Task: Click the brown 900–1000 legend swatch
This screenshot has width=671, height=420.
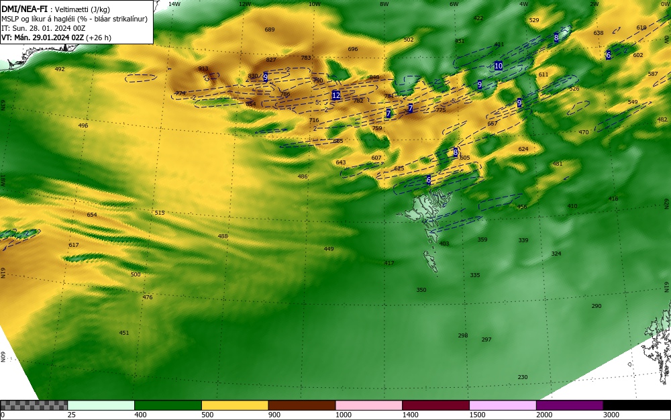Action: [x=302, y=405]
